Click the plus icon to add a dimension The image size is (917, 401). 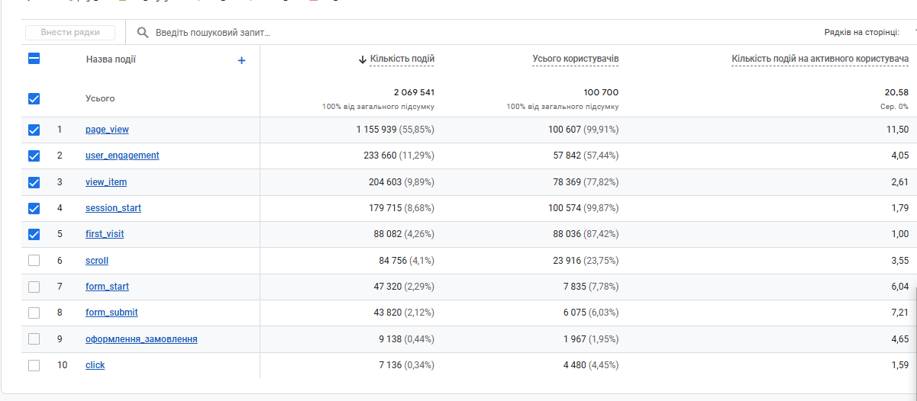[x=241, y=60]
